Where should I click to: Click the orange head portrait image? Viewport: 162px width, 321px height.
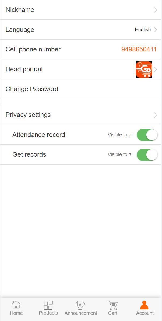click(144, 70)
